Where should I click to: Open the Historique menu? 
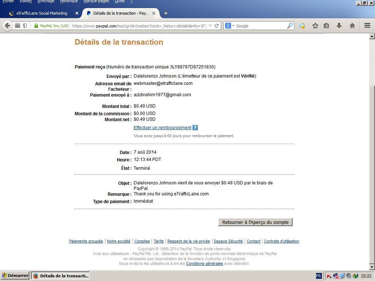point(69,1)
